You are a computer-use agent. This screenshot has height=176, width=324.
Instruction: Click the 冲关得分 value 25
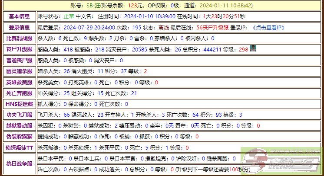(66, 93)
